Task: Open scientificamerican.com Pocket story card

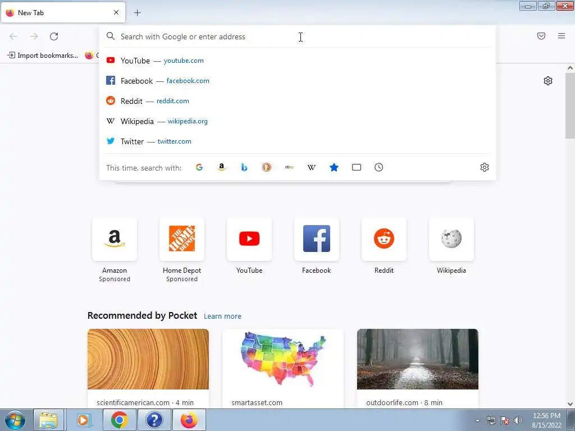Action: (148, 369)
